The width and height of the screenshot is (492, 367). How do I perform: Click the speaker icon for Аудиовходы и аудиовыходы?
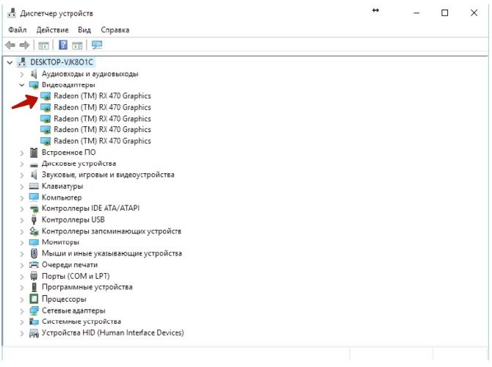click(34, 73)
